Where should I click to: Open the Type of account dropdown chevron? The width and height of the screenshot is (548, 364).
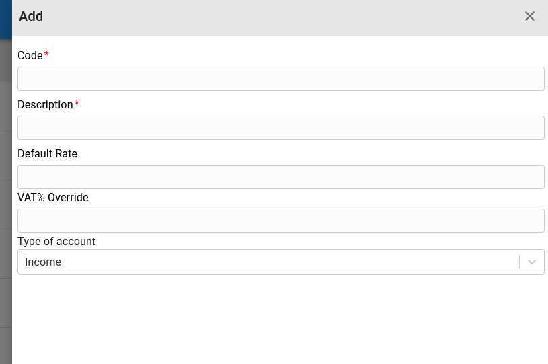point(532,262)
